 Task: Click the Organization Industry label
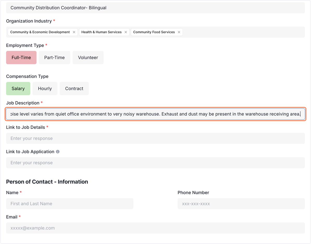click(x=29, y=21)
